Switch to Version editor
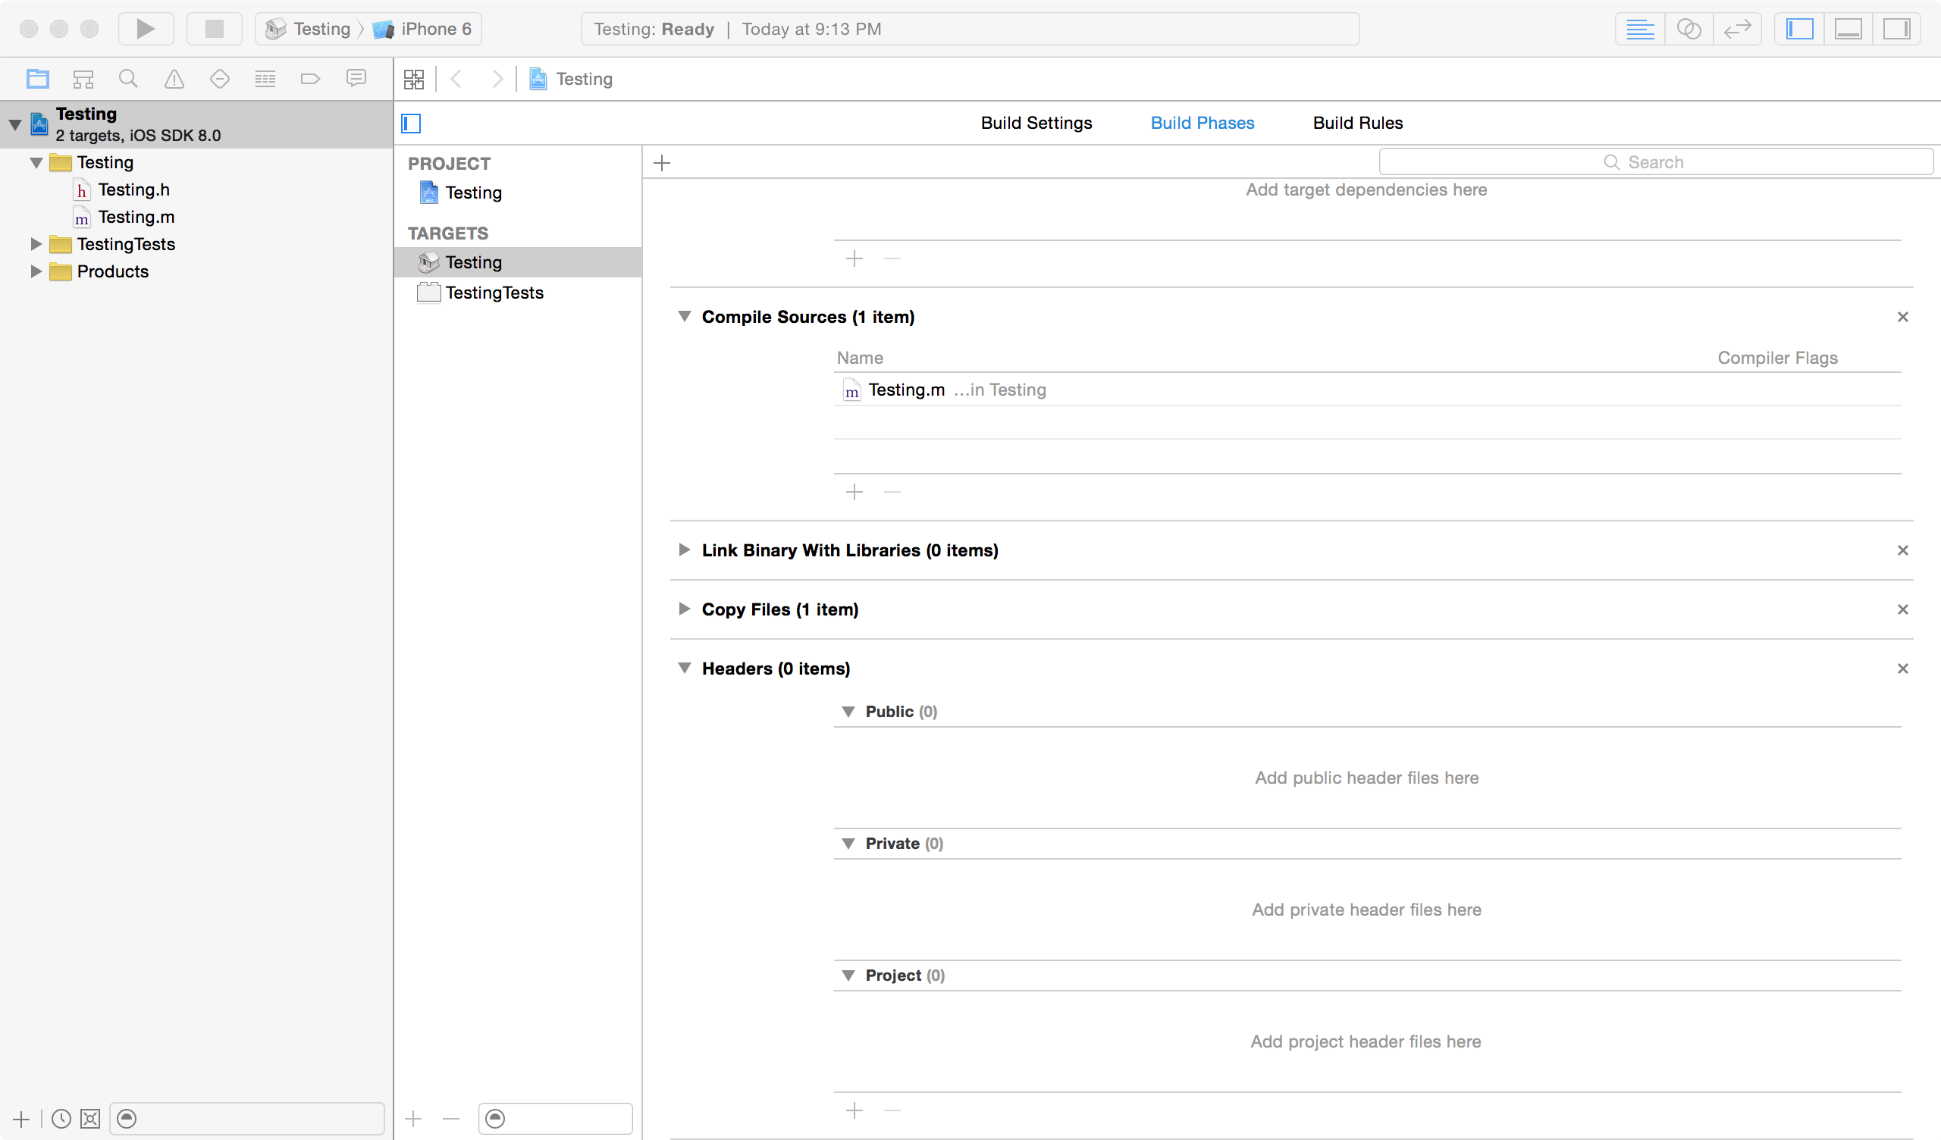Image resolution: width=1941 pixels, height=1140 pixels. coord(1737,30)
